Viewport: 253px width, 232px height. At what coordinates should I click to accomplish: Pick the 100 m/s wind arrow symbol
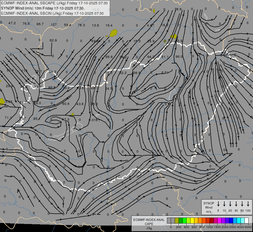click(248, 204)
